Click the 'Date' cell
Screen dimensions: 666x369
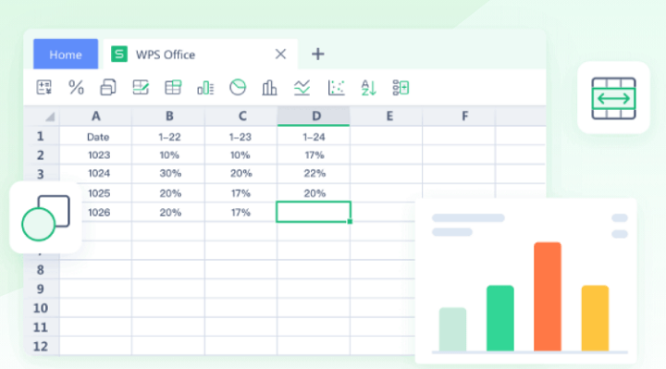pyautogui.click(x=96, y=136)
